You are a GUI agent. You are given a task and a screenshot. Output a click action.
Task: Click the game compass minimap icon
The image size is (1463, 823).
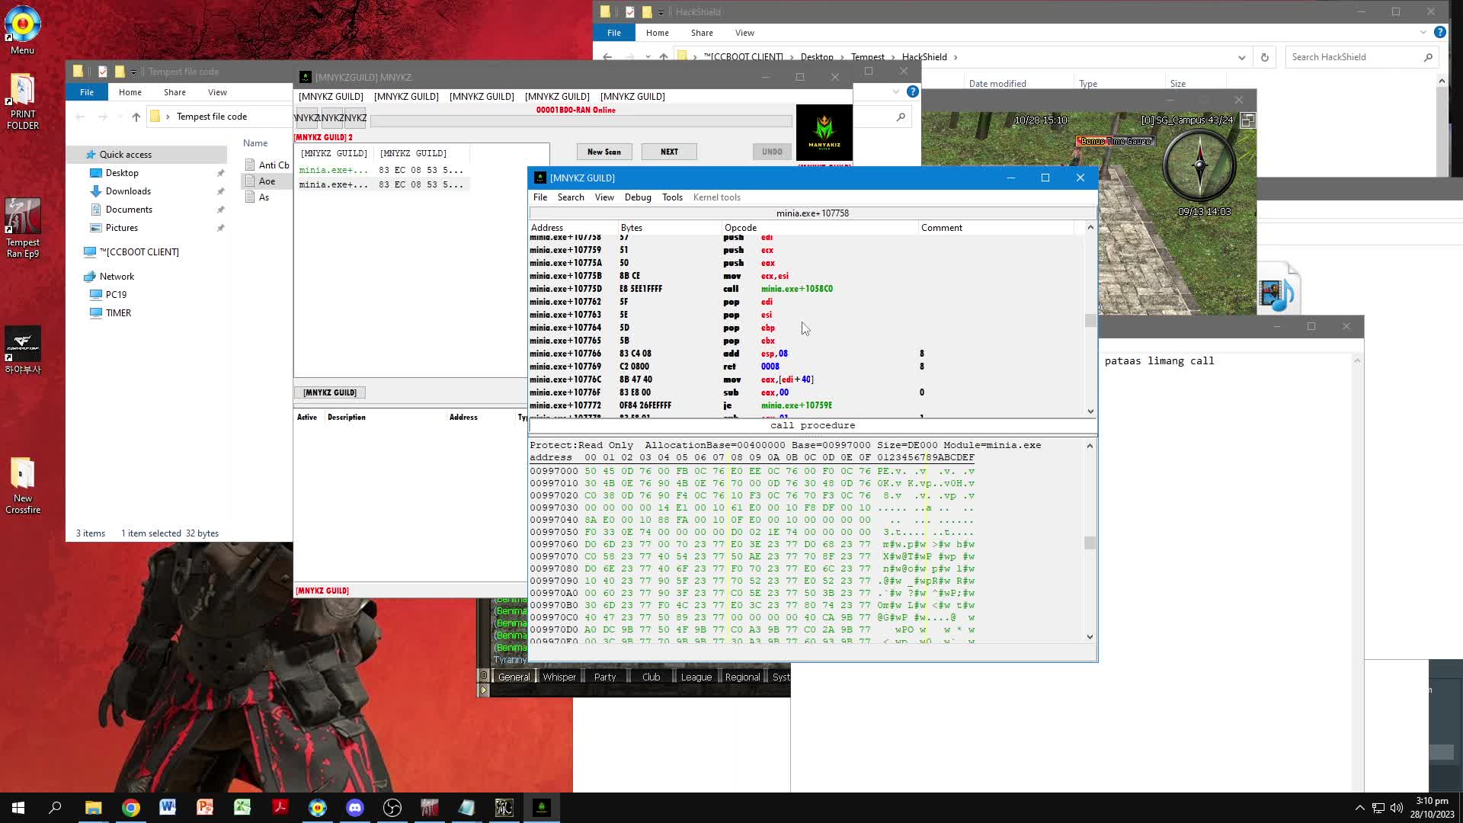click(x=1199, y=165)
